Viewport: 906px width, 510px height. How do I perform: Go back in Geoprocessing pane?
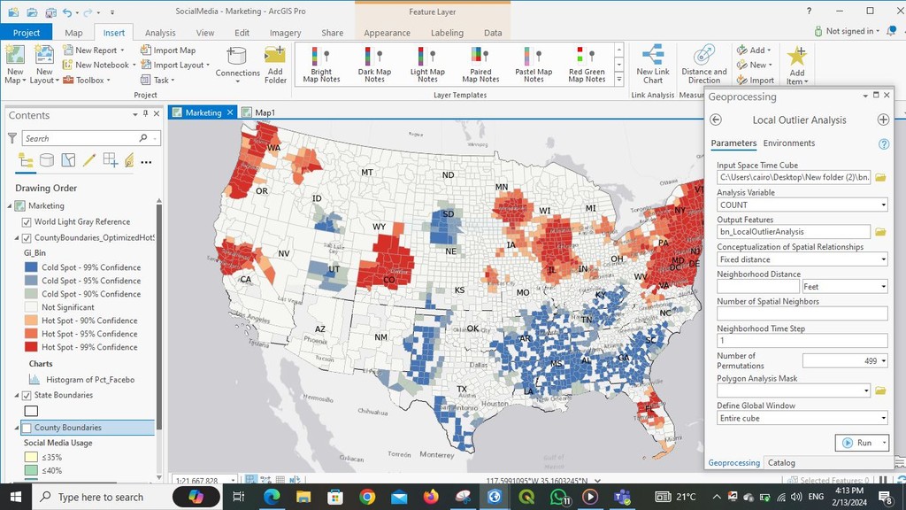tap(715, 120)
